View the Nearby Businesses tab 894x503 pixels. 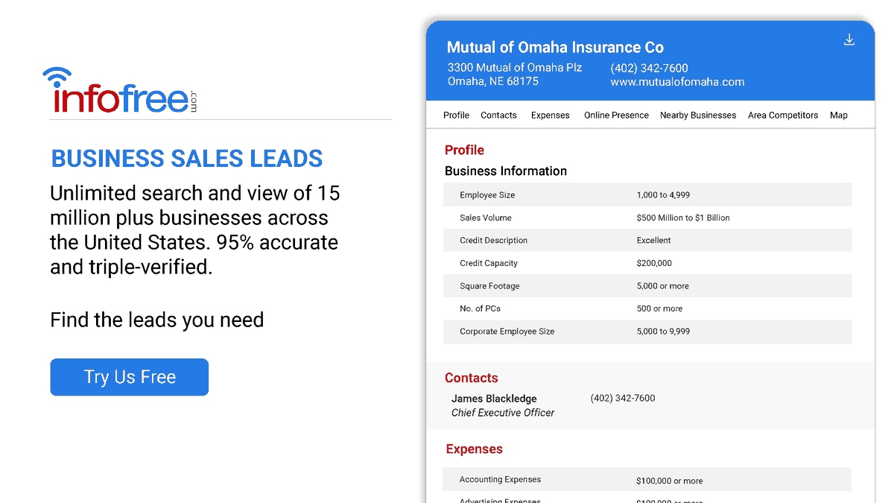[698, 115]
